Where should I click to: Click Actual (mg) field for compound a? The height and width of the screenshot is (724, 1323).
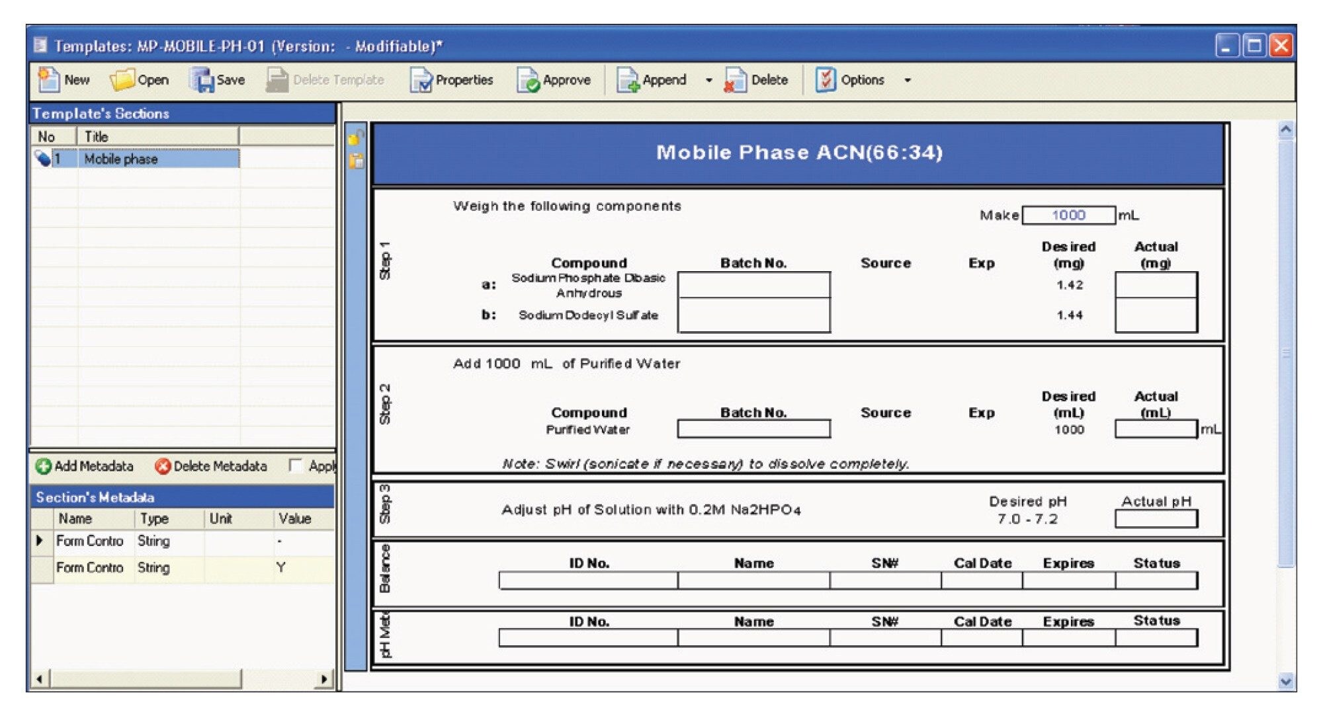pos(1156,285)
